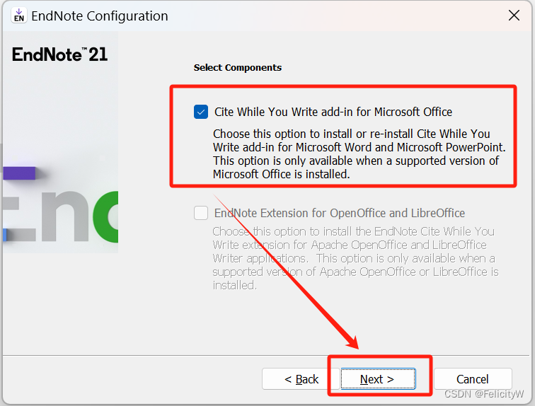
Task: Close the EndNote Configuration window
Action: pos(514,16)
